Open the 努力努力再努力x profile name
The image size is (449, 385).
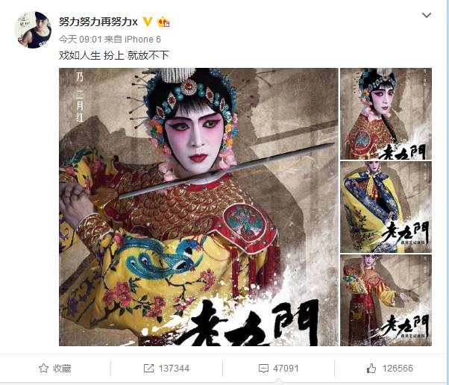[98, 22]
